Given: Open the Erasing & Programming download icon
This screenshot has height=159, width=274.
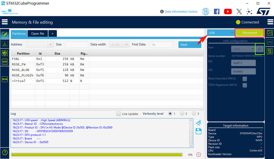Looking at the screenshot, I should coord(5,44).
